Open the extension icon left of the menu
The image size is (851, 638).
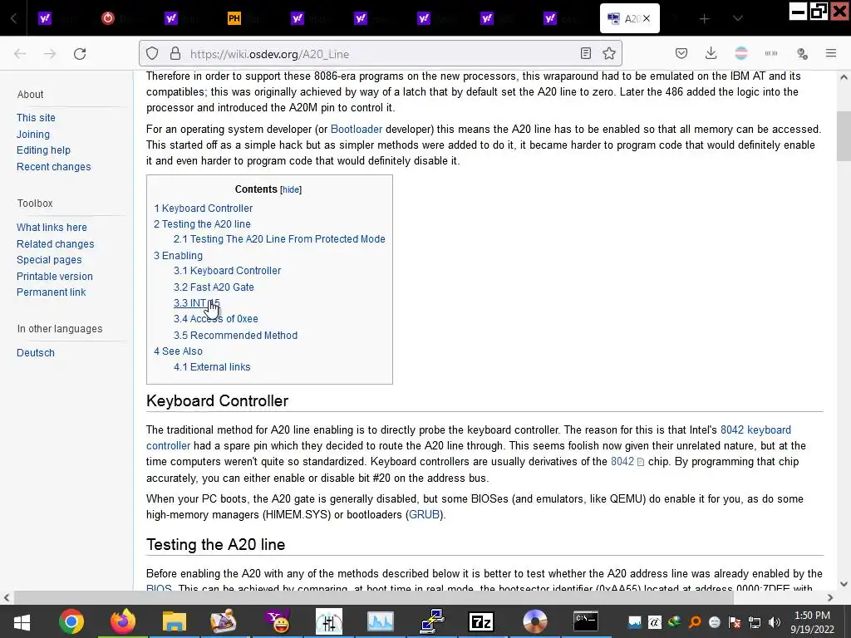click(x=802, y=54)
